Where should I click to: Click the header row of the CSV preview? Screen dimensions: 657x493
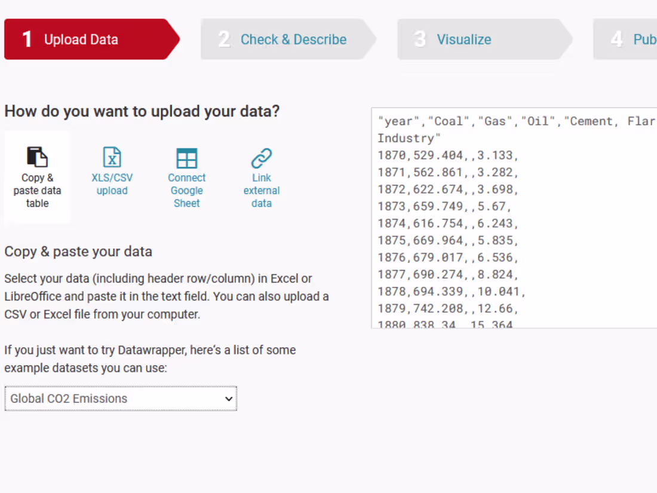[x=514, y=121]
